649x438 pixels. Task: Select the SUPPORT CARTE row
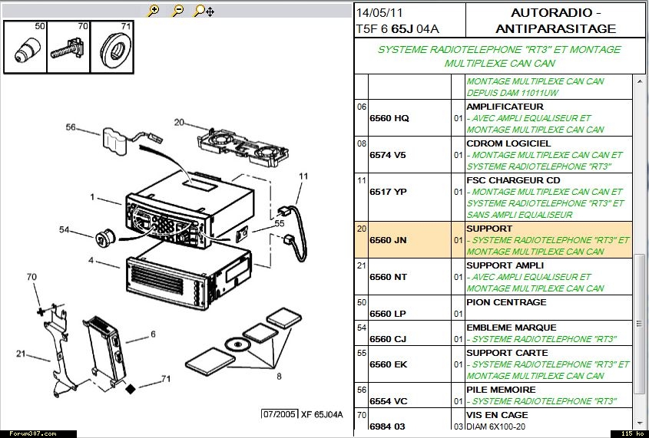pyautogui.click(x=492, y=364)
